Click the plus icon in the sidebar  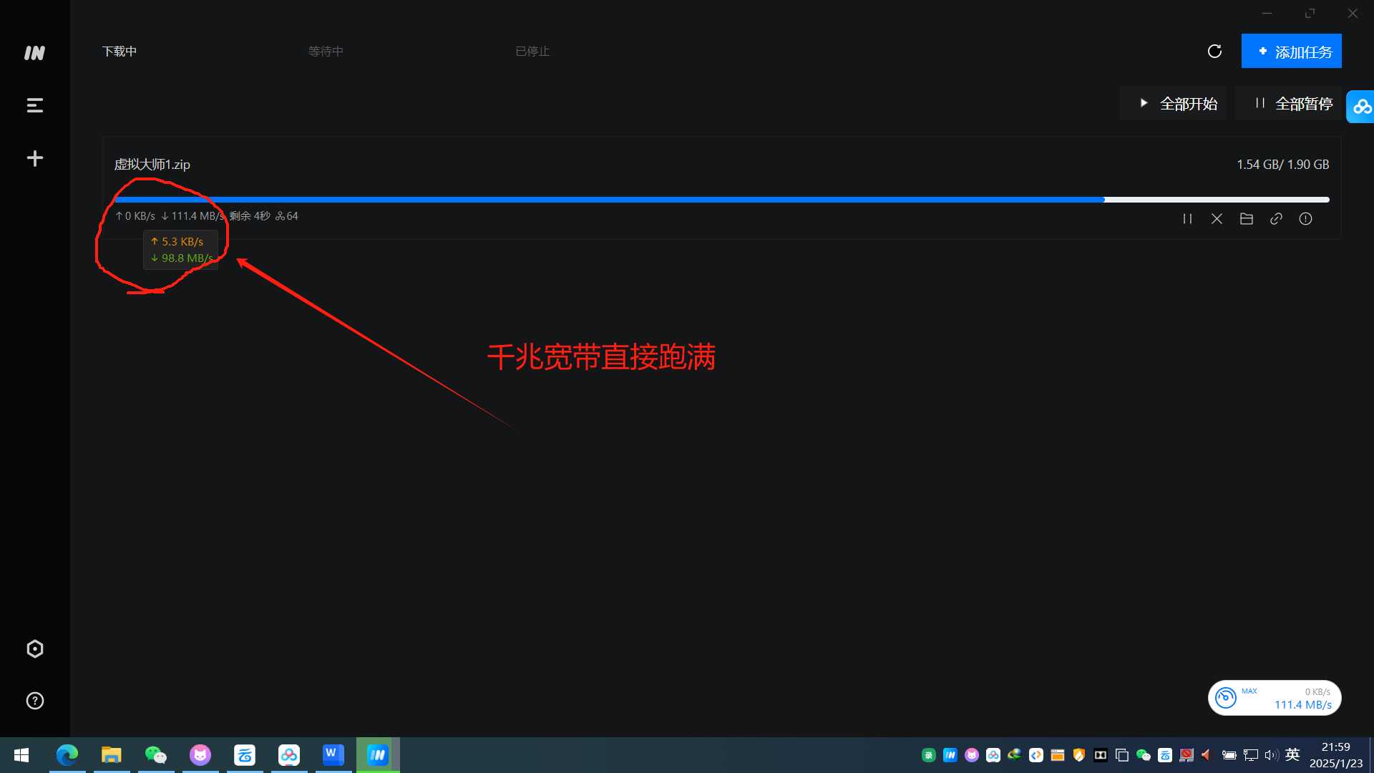pyautogui.click(x=34, y=158)
